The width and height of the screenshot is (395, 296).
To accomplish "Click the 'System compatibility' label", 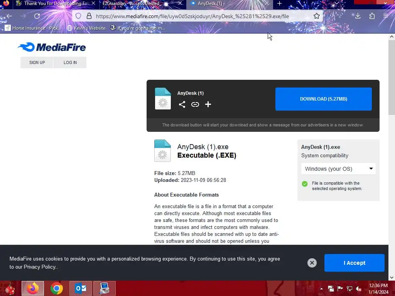I will (x=325, y=156).
